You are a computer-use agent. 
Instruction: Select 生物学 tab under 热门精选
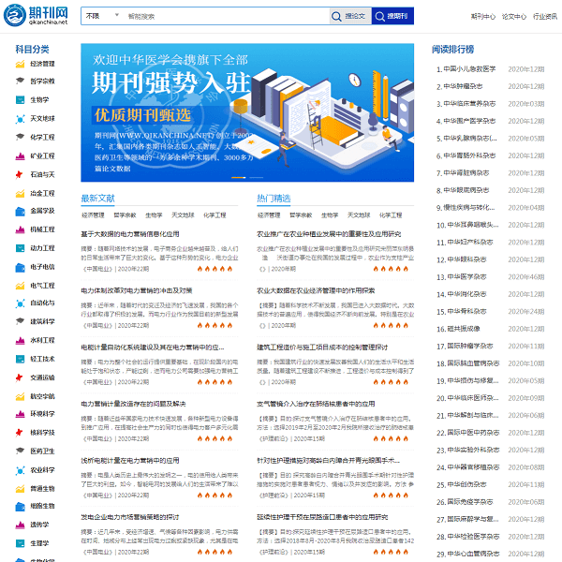click(x=330, y=215)
